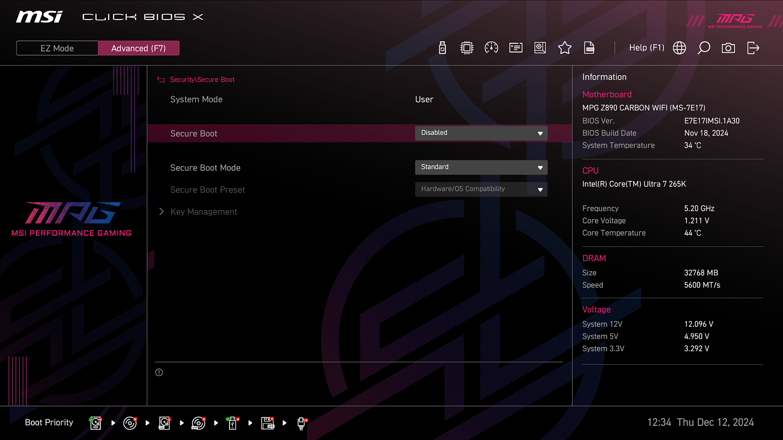The width and height of the screenshot is (783, 440).
Task: Click the Security\Secure Boot breadcrumb path
Action: click(202, 80)
